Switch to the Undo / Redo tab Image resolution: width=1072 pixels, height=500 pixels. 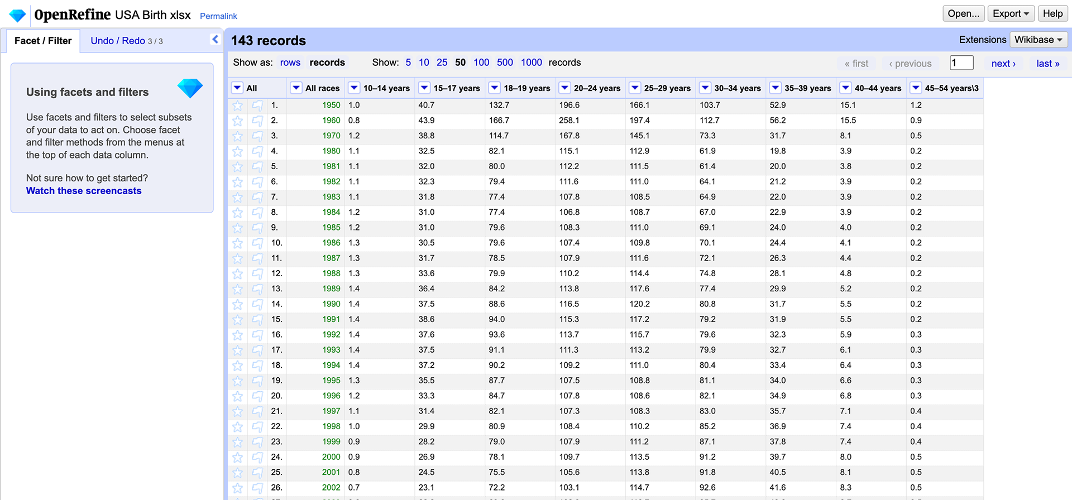coord(127,41)
